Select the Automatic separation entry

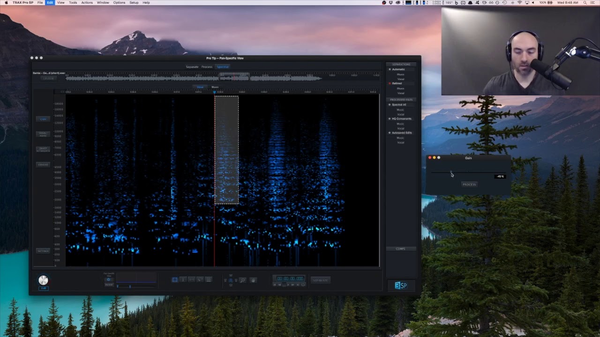click(x=398, y=69)
